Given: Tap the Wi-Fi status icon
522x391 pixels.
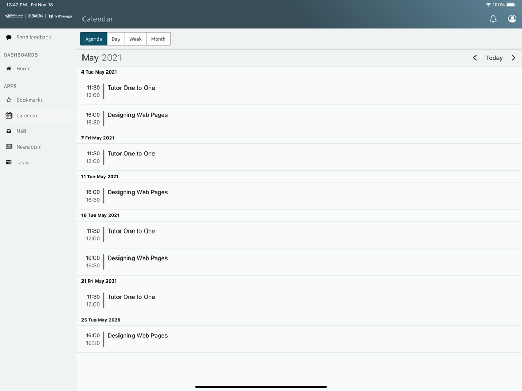Looking at the screenshot, I should tap(488, 5).
